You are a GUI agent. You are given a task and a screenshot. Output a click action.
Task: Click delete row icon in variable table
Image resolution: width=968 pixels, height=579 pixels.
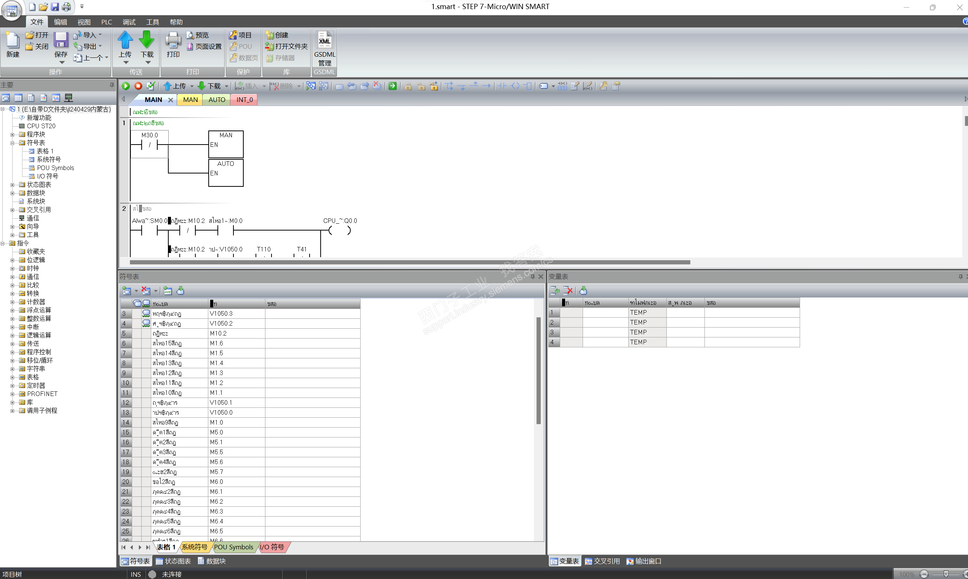point(568,290)
